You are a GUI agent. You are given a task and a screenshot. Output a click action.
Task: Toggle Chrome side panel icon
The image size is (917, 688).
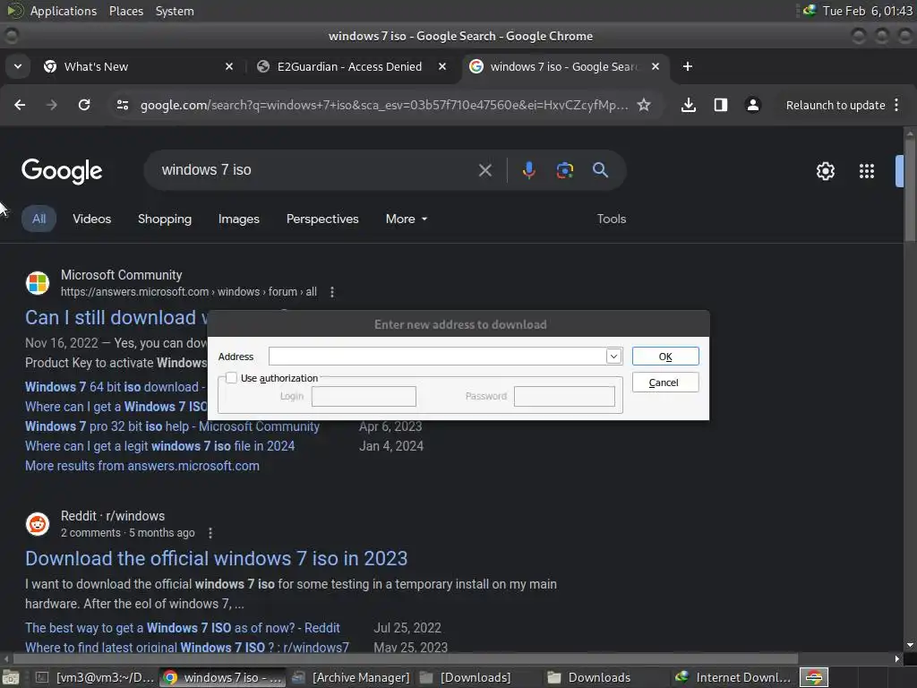click(x=721, y=105)
